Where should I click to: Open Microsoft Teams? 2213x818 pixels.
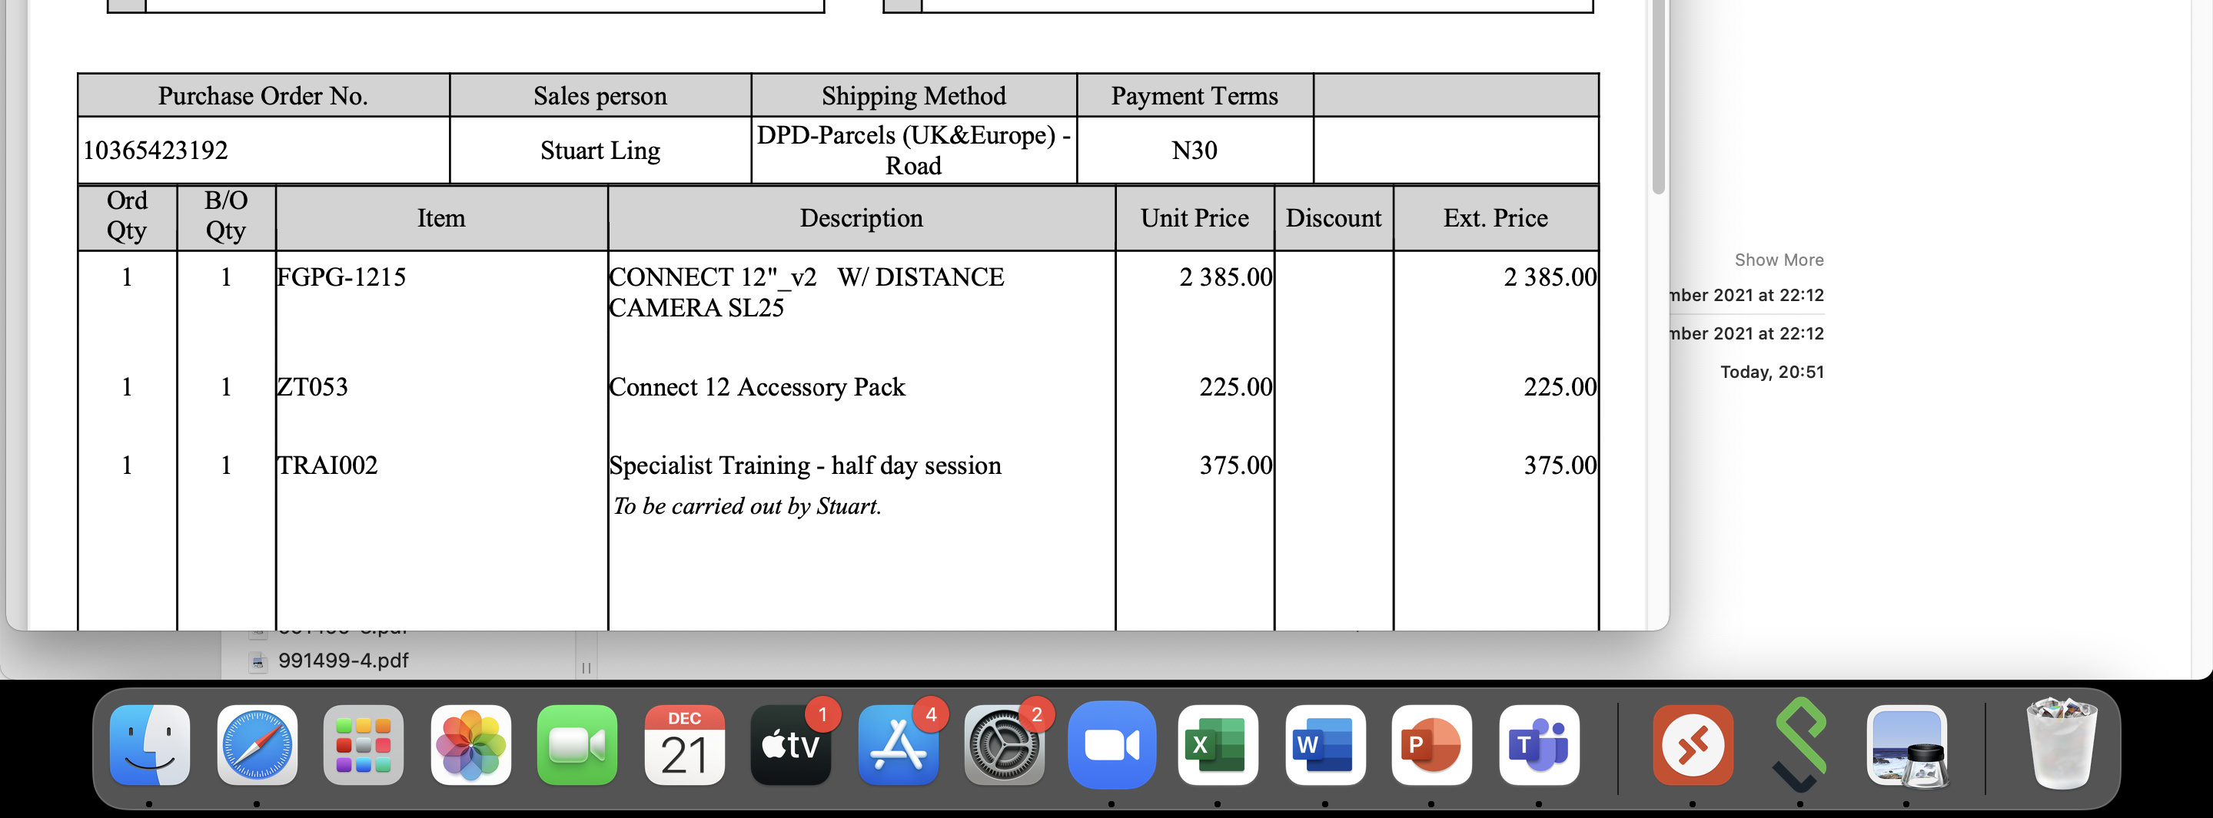click(1539, 745)
